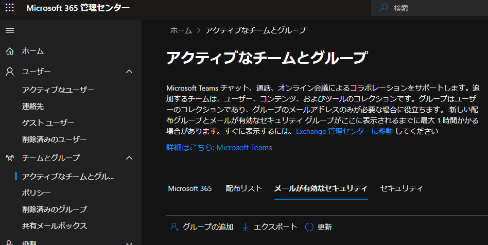The height and width of the screenshot is (245, 488).
Task: Click the user person icon beside ユーザー
Action: click(x=10, y=72)
